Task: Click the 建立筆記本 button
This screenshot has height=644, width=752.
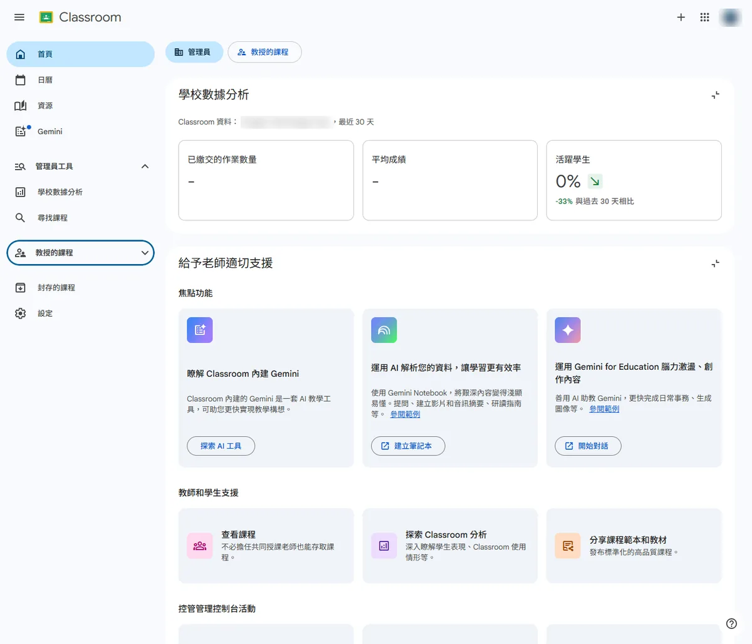Action: pos(408,446)
